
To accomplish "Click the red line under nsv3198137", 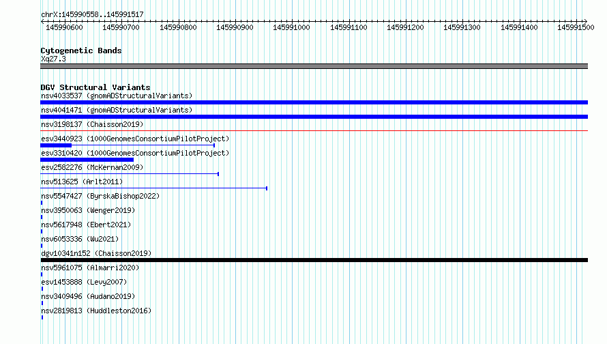I will pos(314,131).
